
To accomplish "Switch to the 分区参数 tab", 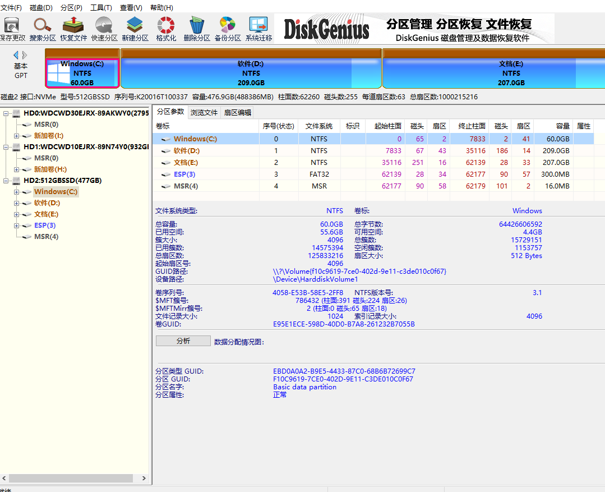I will [x=170, y=112].
